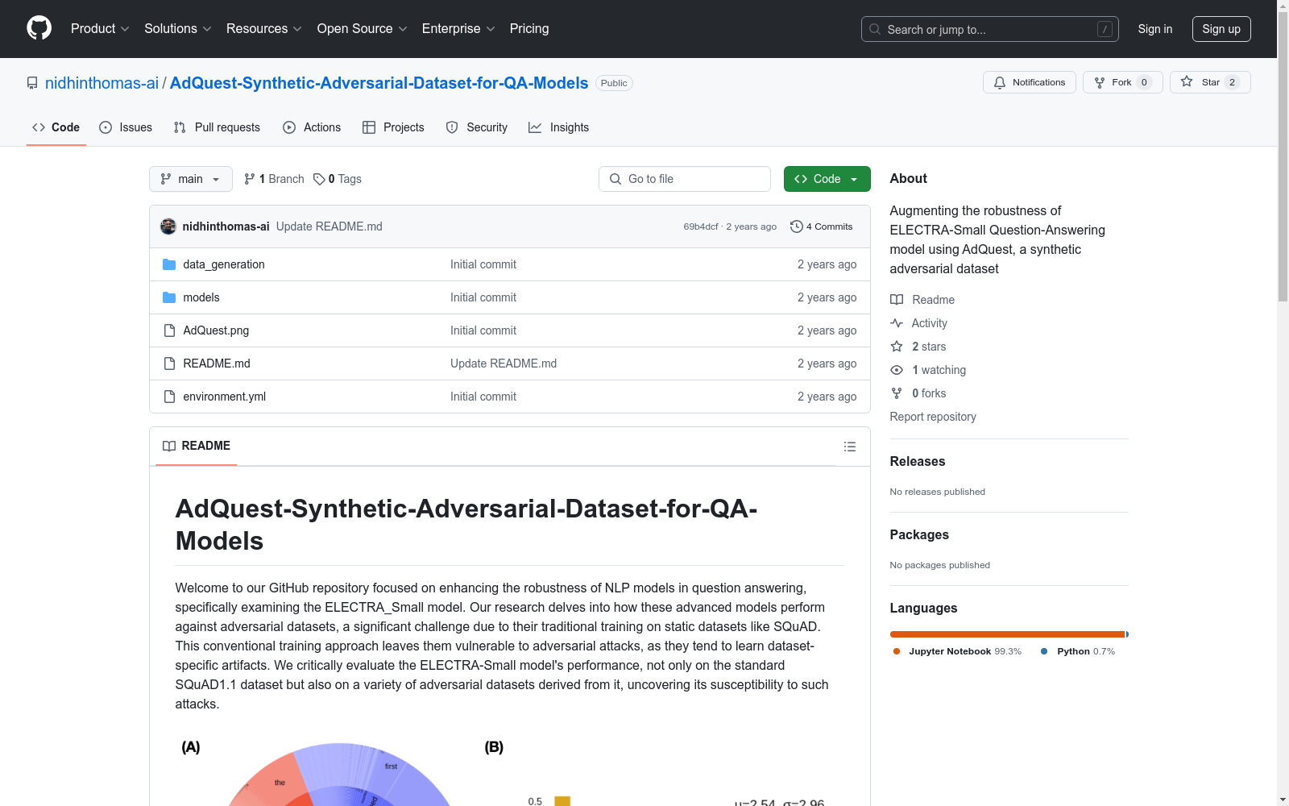Open the README outline list icon
This screenshot has width=1289, height=806.
pyautogui.click(x=850, y=447)
